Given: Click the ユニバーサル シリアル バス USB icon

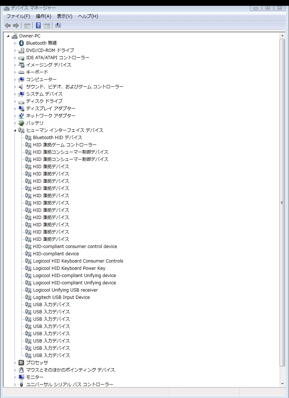Looking at the screenshot, I should 21,385.
